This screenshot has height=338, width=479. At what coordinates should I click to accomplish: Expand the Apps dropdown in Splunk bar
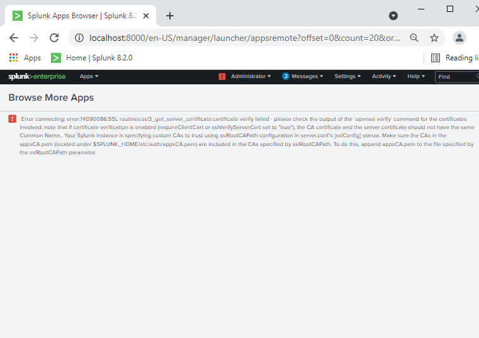(x=89, y=76)
